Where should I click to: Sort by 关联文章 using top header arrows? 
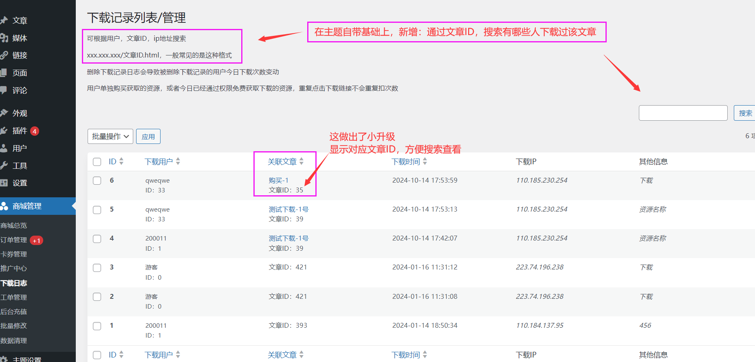click(302, 161)
